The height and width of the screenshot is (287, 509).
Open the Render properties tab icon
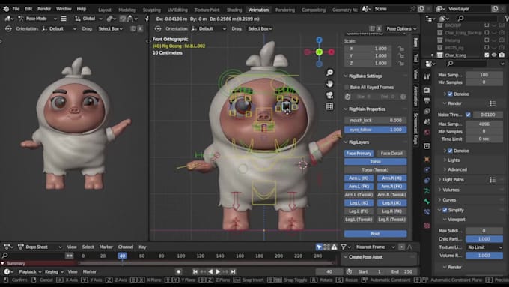coord(427,90)
